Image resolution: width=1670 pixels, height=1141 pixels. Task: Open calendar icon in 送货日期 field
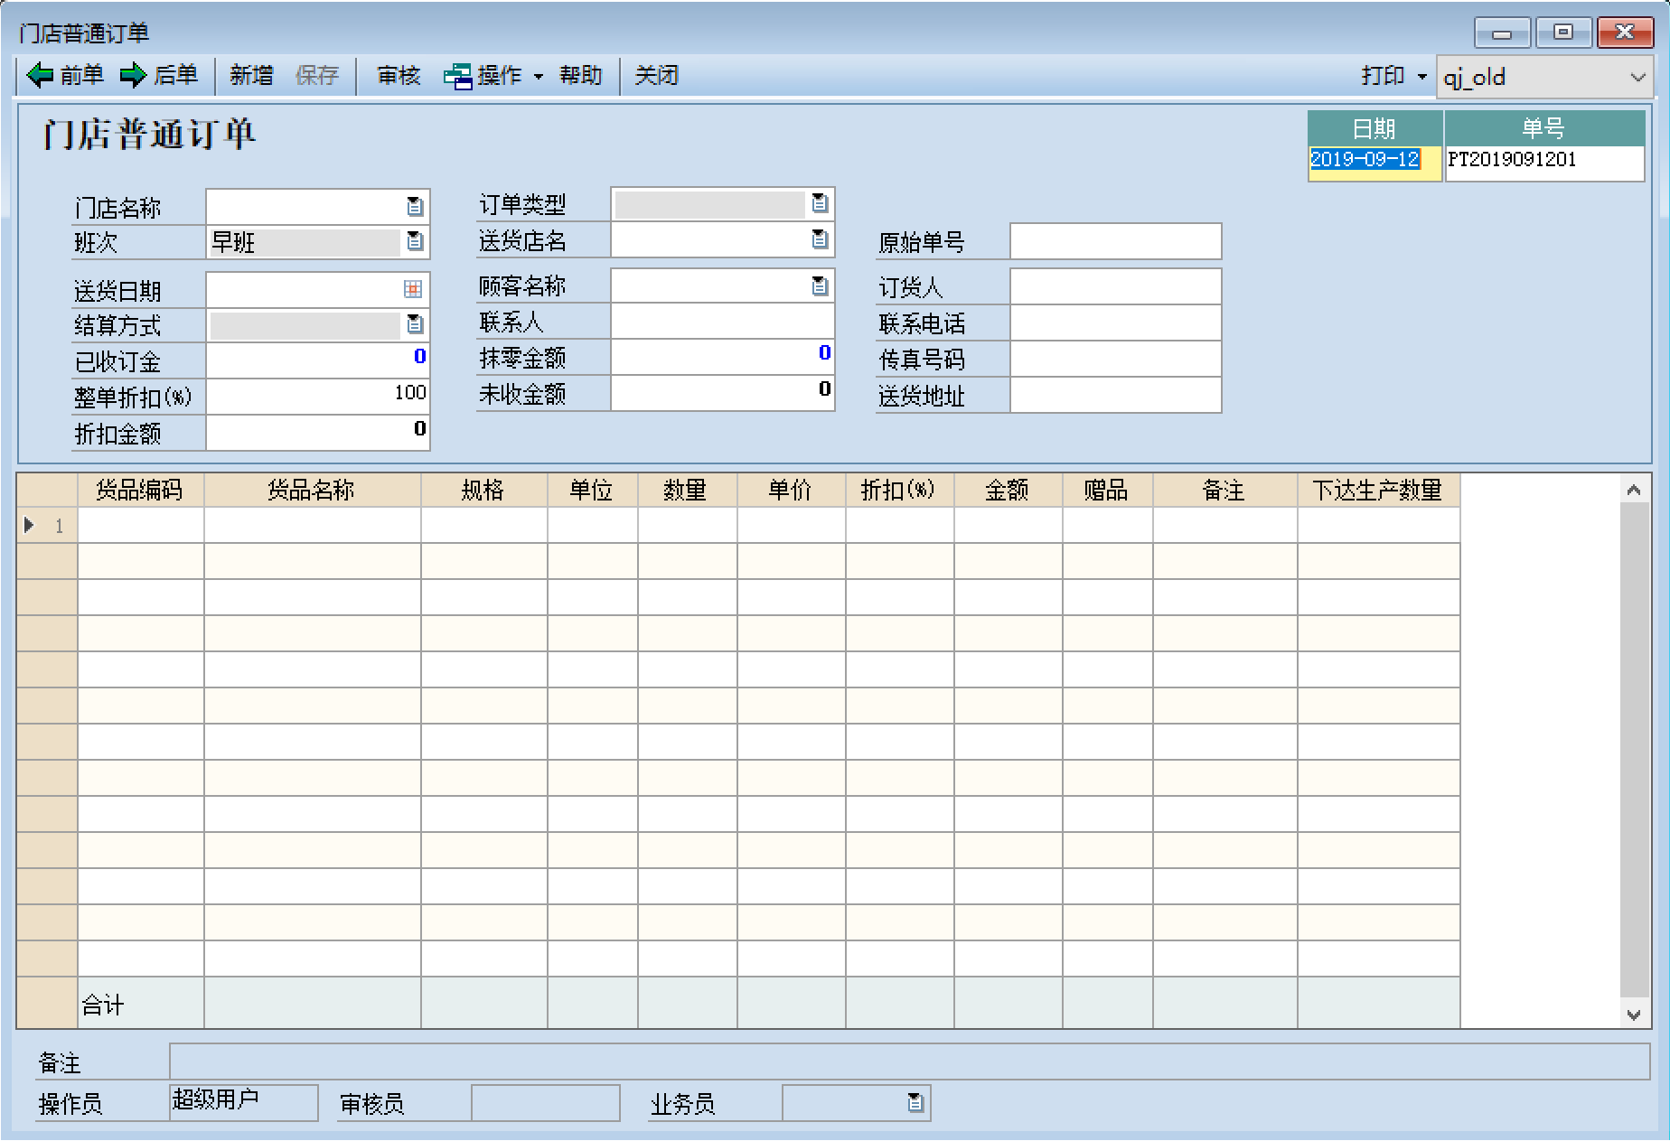(x=413, y=289)
